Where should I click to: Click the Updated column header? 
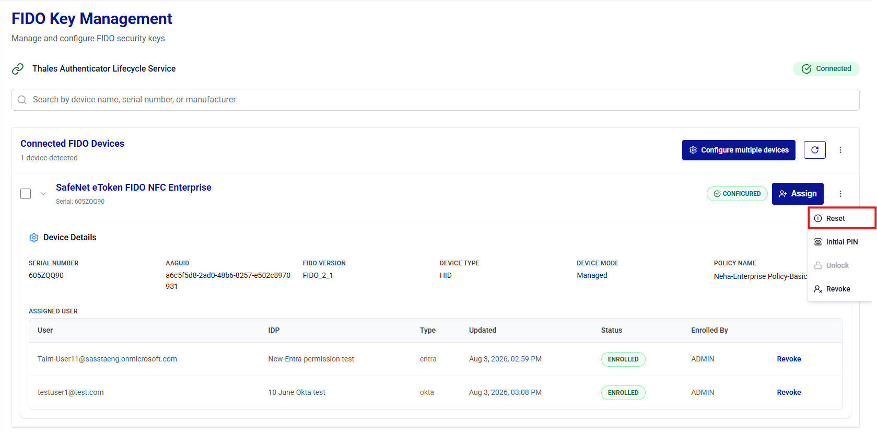click(483, 330)
